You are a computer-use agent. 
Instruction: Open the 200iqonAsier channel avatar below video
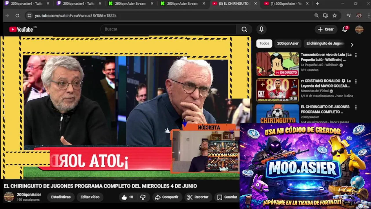9,197
